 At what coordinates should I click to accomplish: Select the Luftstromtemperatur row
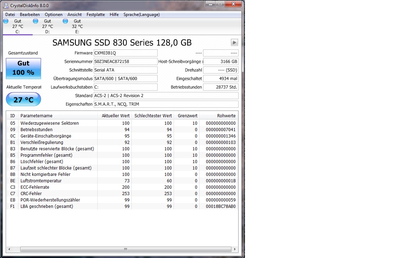(x=122, y=181)
